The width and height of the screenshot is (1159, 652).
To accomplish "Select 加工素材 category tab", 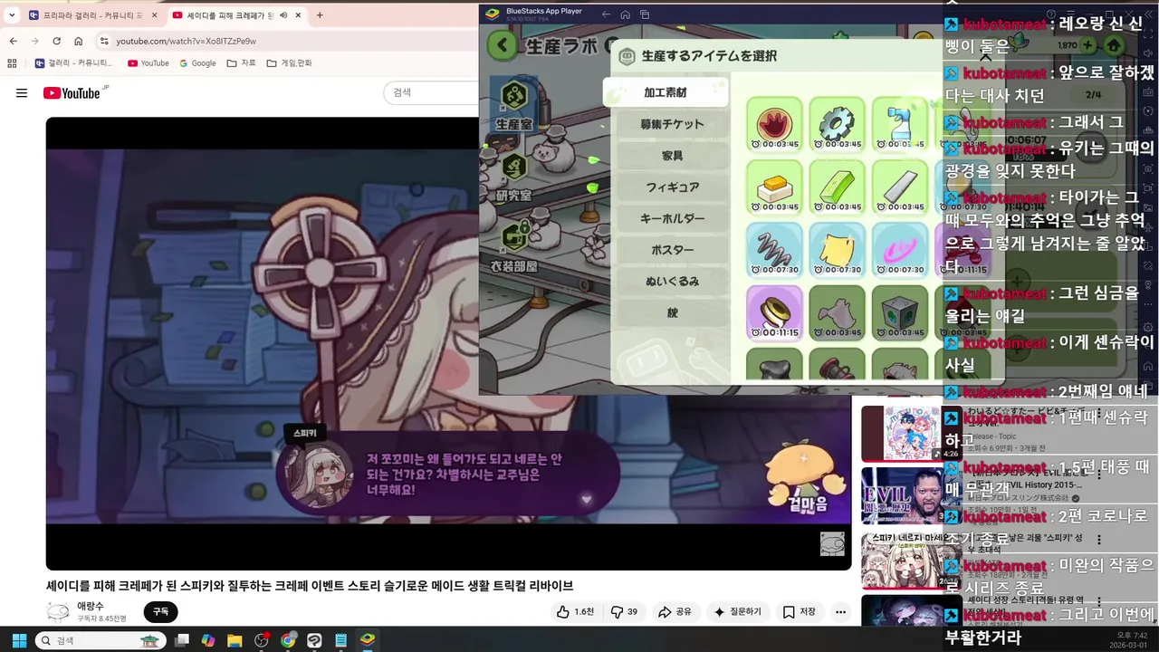I will [x=666, y=92].
